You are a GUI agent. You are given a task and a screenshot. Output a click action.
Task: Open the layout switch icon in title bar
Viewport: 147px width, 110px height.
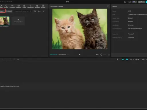pos(125,2)
